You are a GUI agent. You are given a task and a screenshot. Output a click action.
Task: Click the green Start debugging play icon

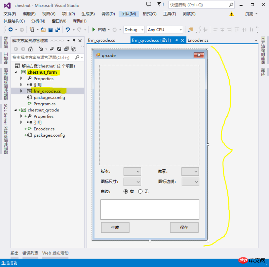tap(94, 30)
